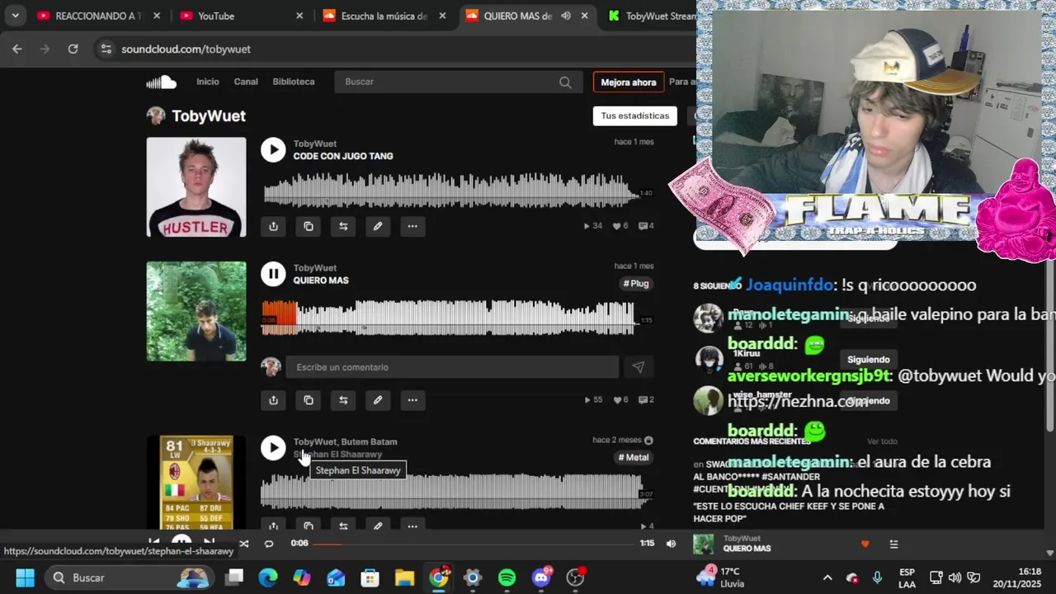
Task: Open the #Metal tag
Action: tap(634, 458)
